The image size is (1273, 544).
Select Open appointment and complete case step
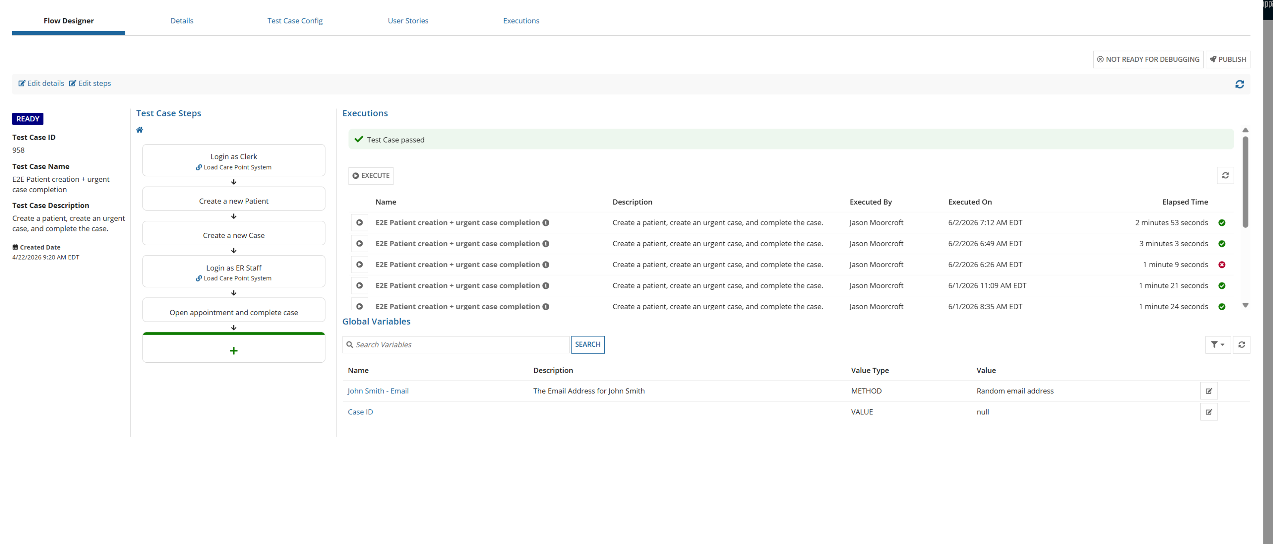pos(234,310)
